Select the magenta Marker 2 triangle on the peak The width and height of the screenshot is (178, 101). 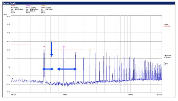coord(64,47)
